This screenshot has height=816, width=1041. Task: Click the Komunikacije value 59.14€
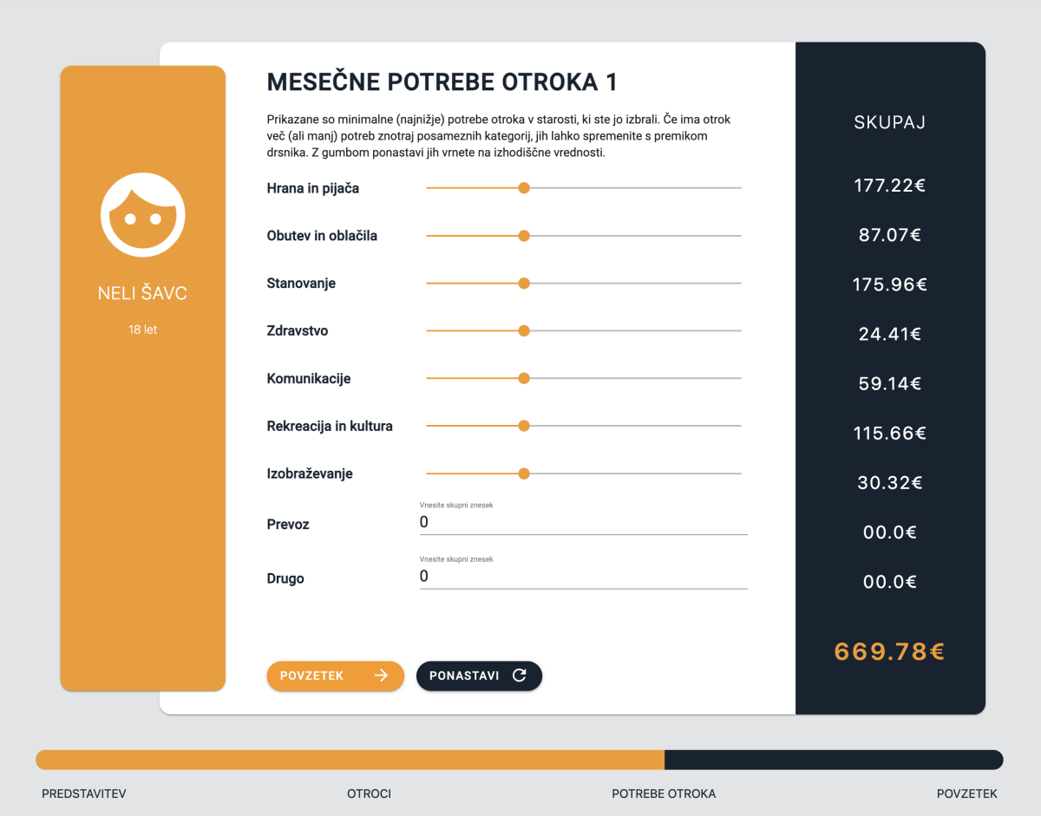(x=890, y=383)
